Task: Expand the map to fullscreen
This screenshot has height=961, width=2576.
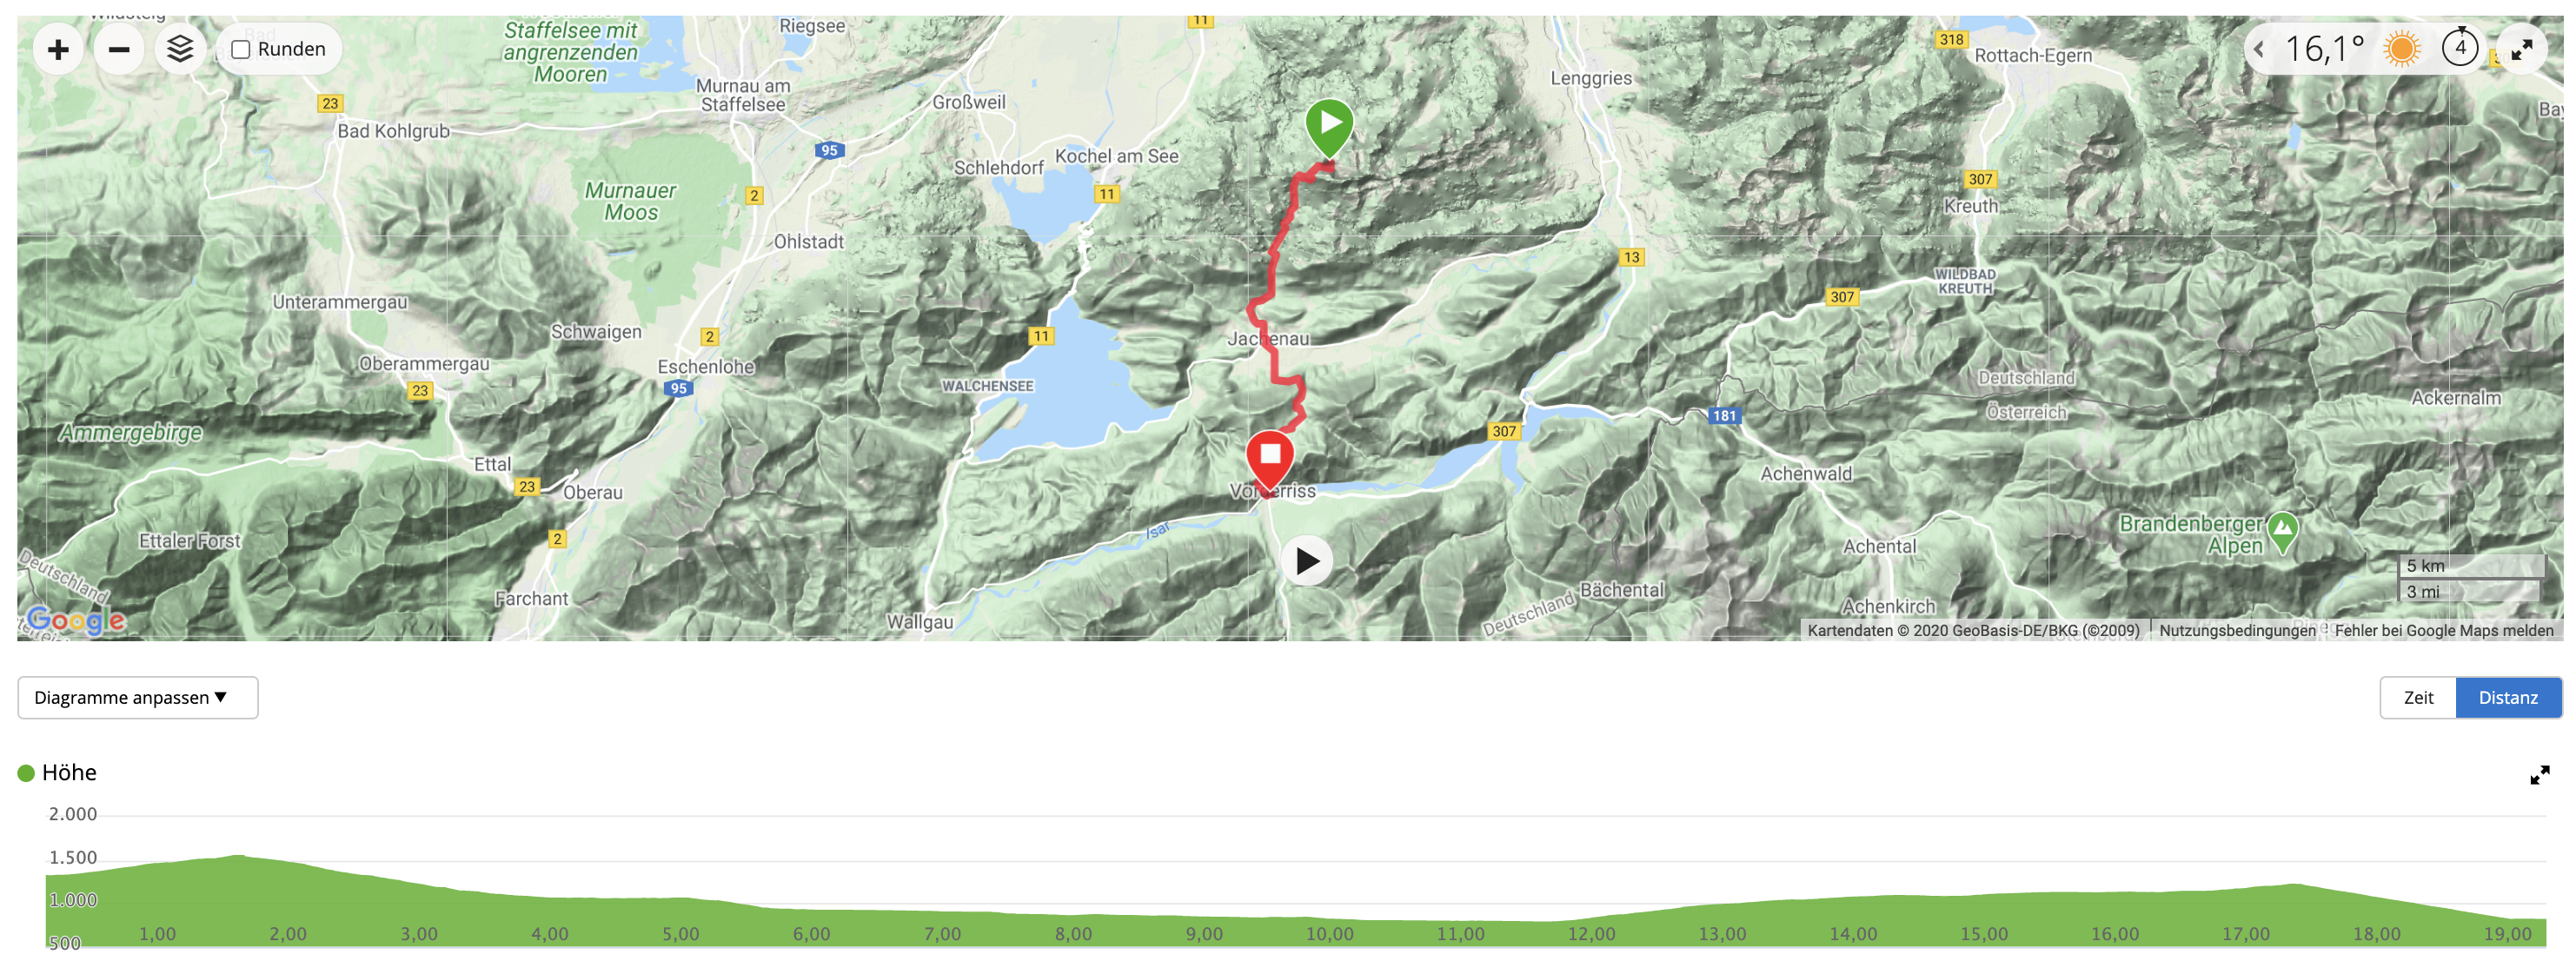Action: click(x=2521, y=49)
